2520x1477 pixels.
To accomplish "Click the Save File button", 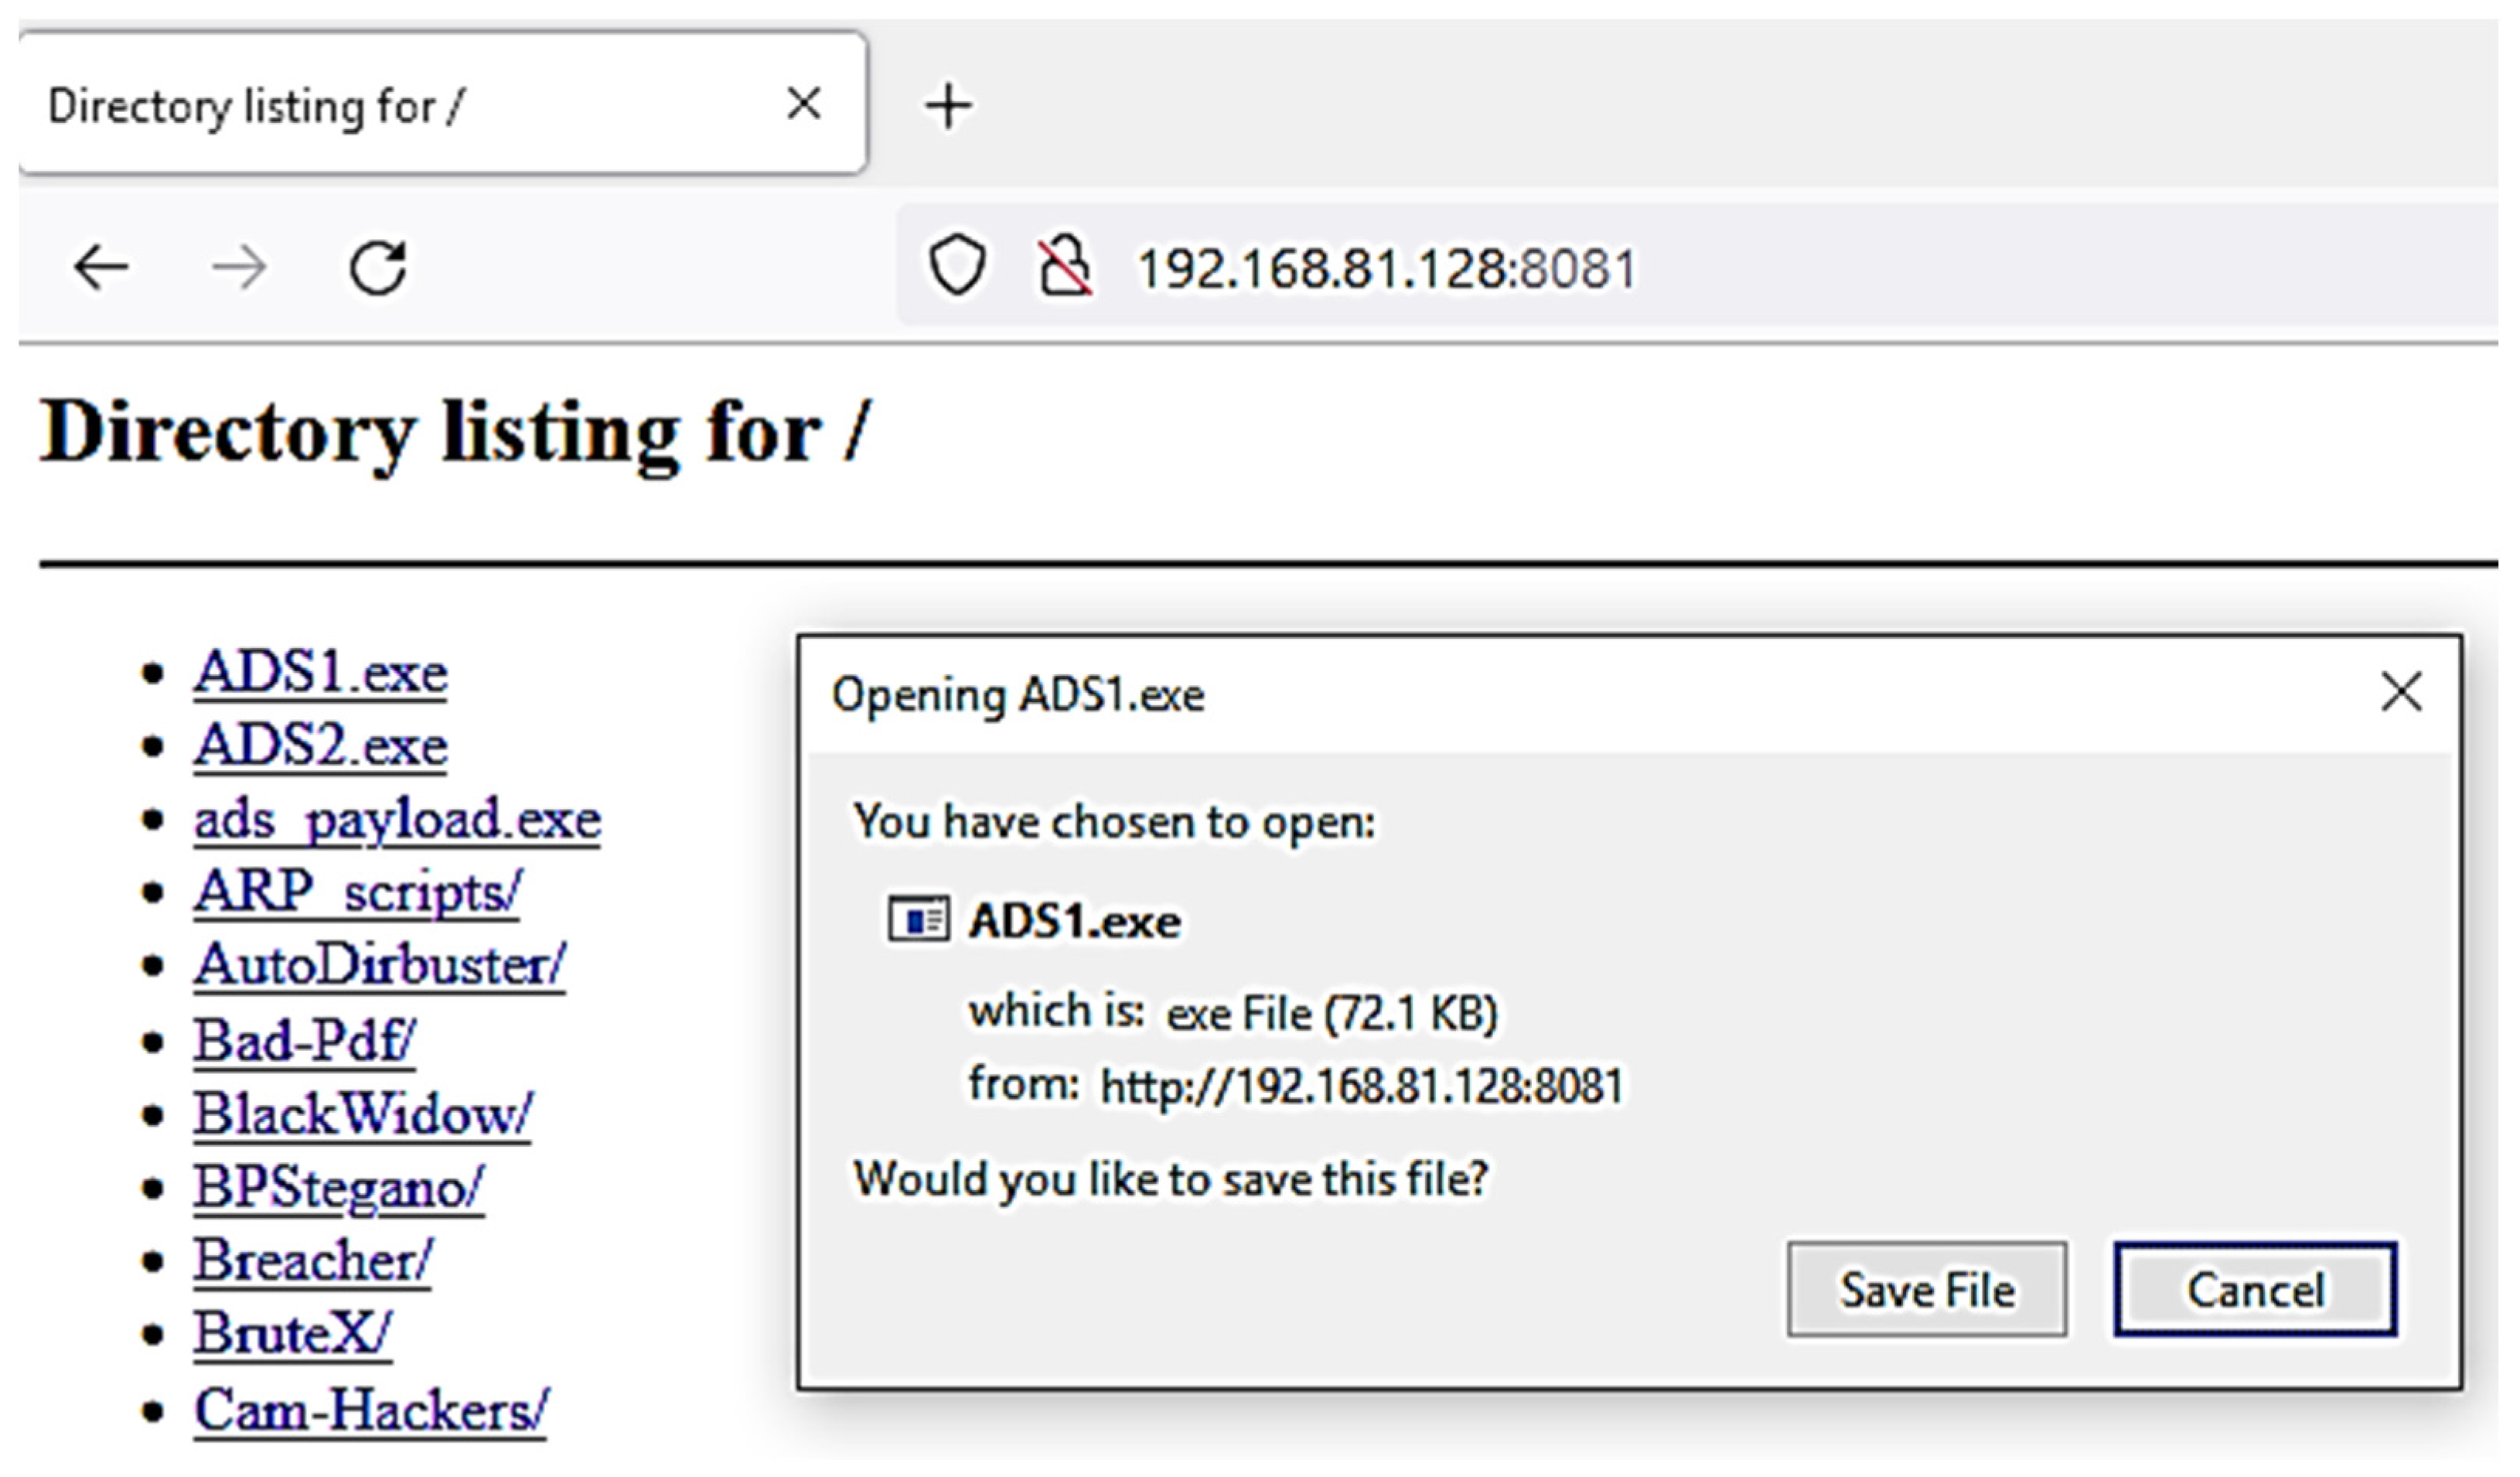I will (x=1926, y=1289).
